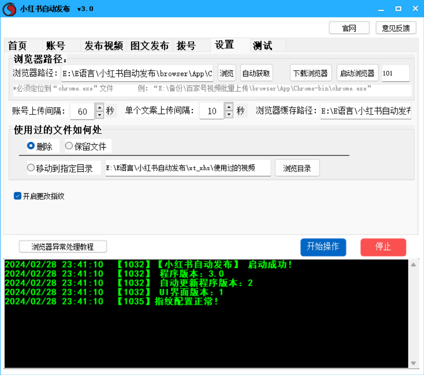The height and width of the screenshot is (375, 424).
Task: Increase 账号上传间隔 with the up arrow
Action: [100, 108]
